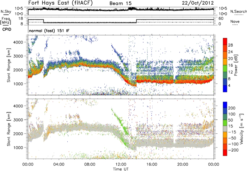
Task: Select the 'Freq. [MHz]' axis label
Action: click(x=6, y=21)
